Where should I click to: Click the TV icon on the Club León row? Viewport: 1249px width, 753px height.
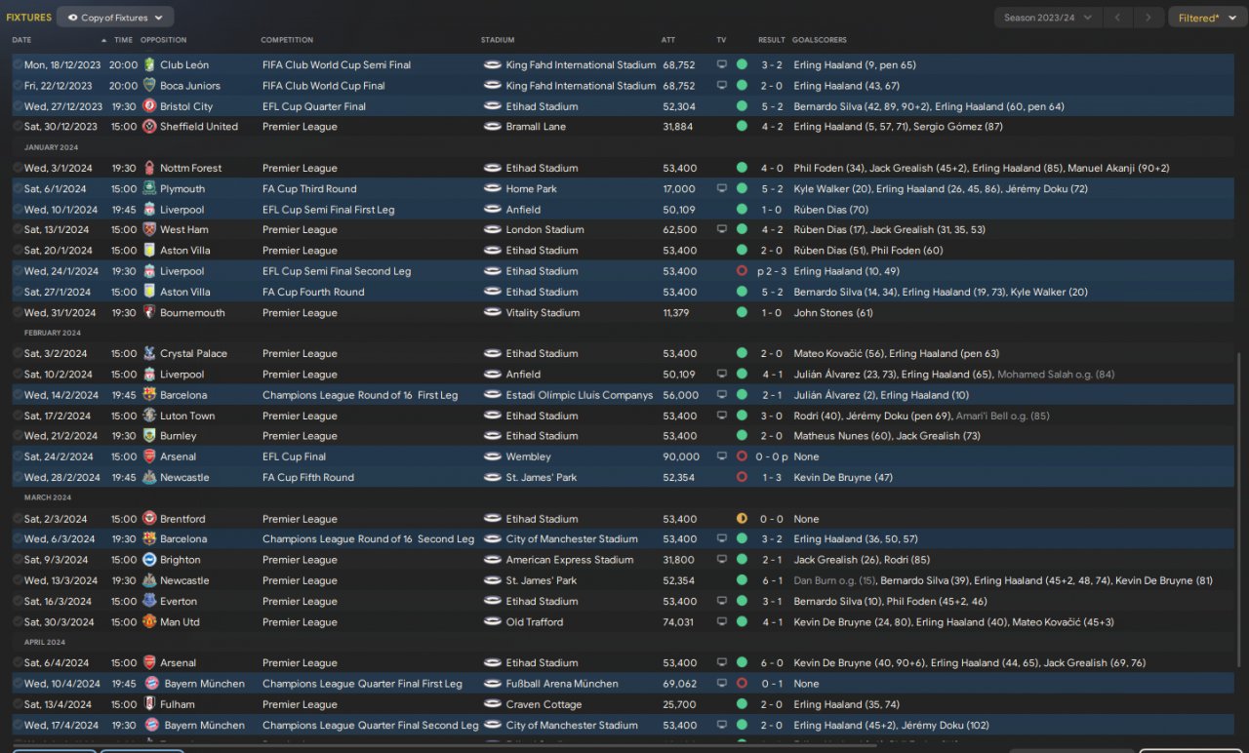[x=722, y=64]
